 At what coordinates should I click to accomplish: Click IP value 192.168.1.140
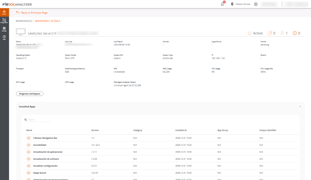point(218,58)
